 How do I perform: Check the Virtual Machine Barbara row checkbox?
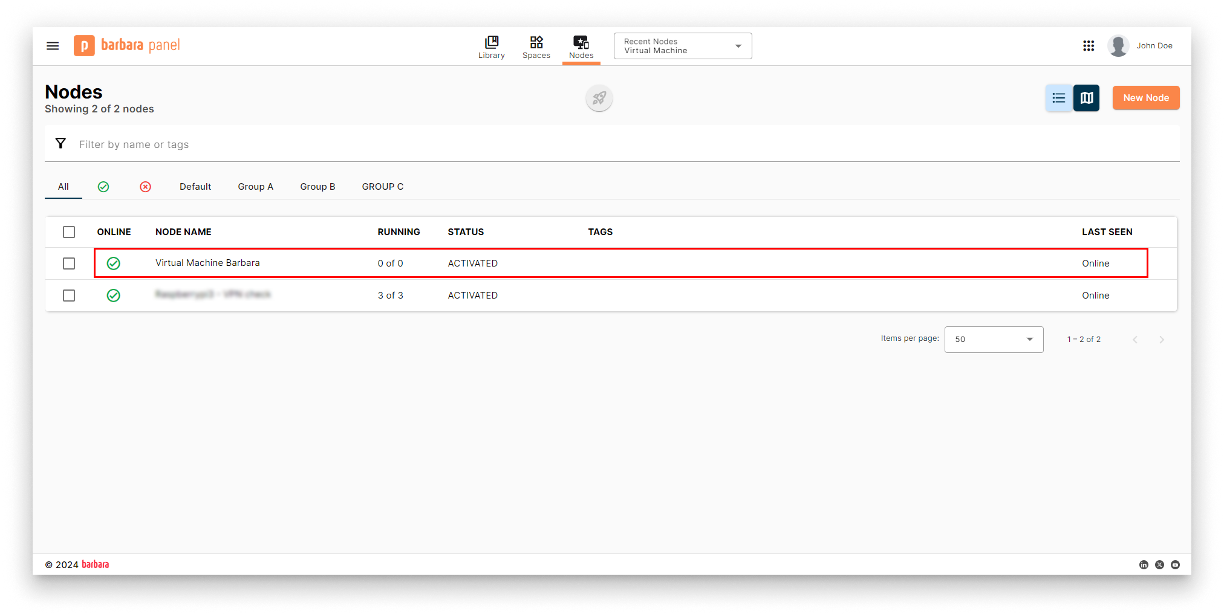[69, 263]
